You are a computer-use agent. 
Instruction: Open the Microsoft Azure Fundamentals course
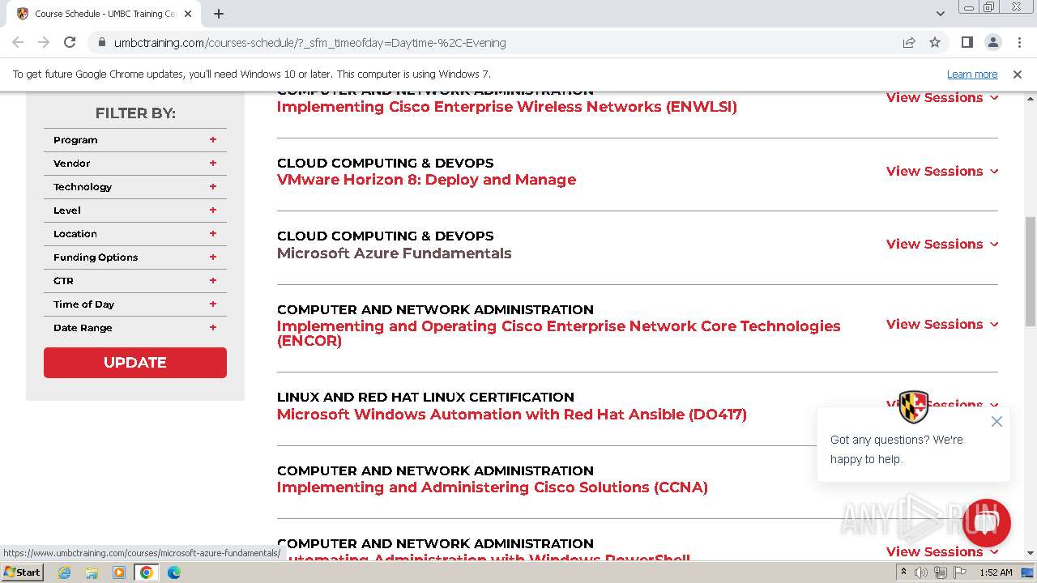click(x=394, y=253)
